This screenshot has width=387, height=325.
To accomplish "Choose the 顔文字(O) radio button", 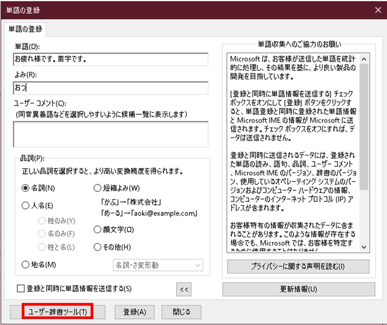I will pyautogui.click(x=97, y=229).
